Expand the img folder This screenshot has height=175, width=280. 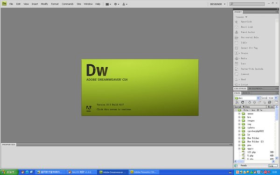coord(239,124)
